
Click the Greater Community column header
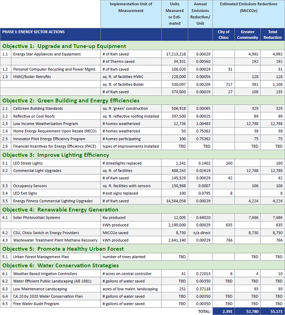click(247, 34)
